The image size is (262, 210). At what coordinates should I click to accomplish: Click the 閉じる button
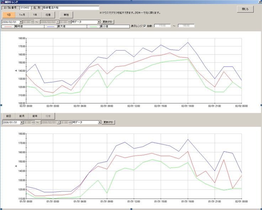245,9
